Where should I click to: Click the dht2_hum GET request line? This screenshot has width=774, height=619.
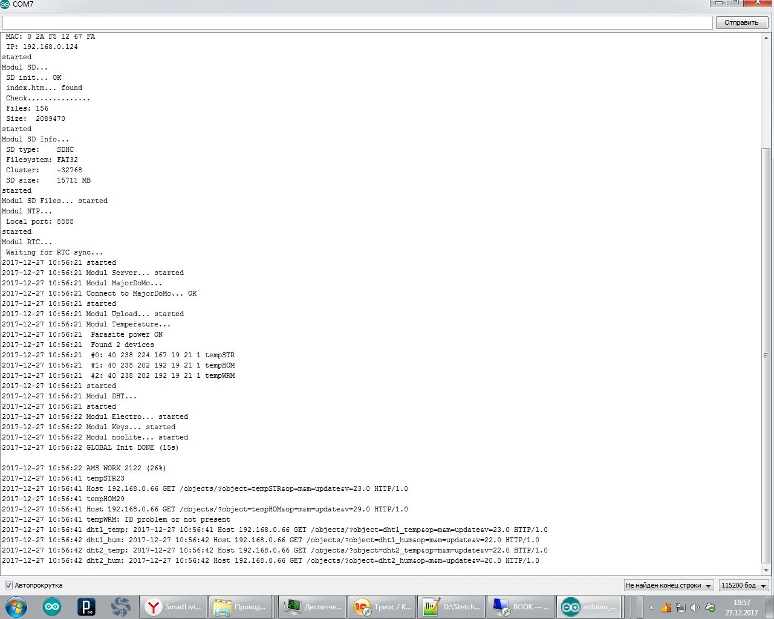(271, 560)
